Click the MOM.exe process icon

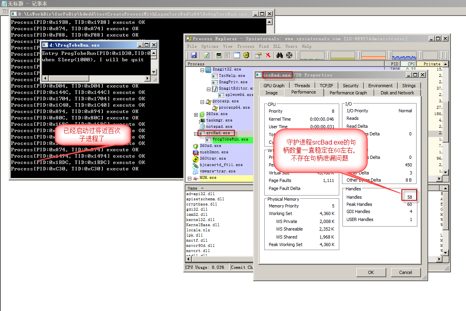pyautogui.click(x=196, y=178)
